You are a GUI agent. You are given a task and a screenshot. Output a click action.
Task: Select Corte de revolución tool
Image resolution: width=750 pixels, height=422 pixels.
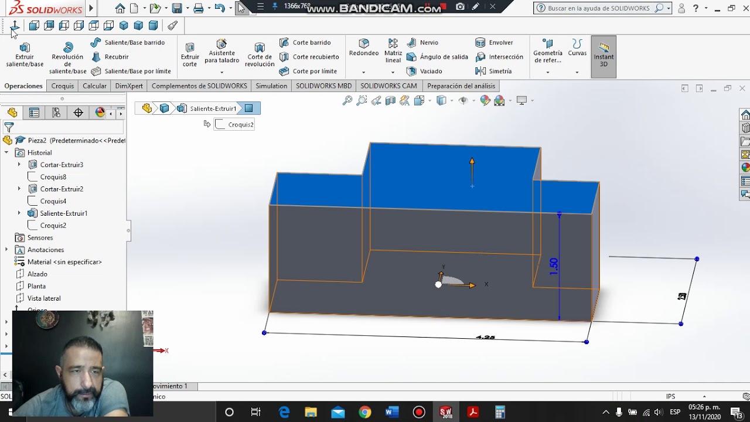(260, 55)
